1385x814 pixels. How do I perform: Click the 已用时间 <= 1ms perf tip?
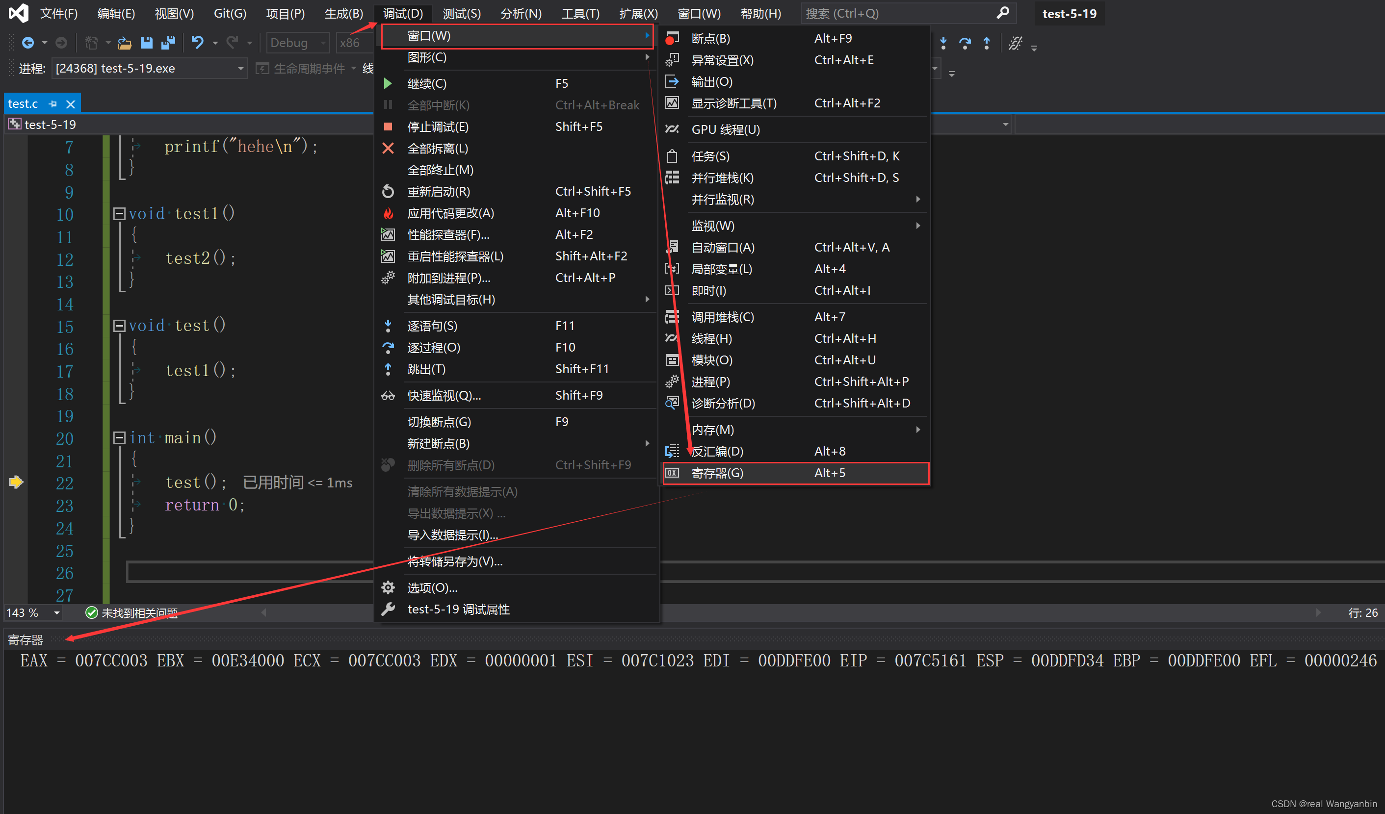pyautogui.click(x=297, y=483)
